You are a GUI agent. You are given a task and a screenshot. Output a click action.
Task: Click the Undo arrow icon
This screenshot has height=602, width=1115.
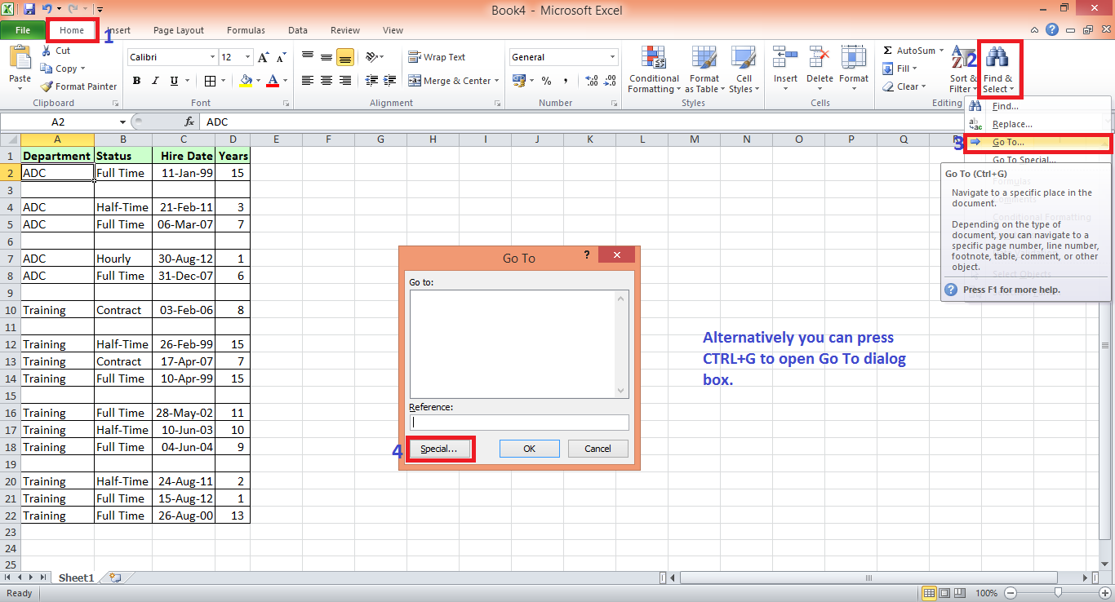pos(47,10)
